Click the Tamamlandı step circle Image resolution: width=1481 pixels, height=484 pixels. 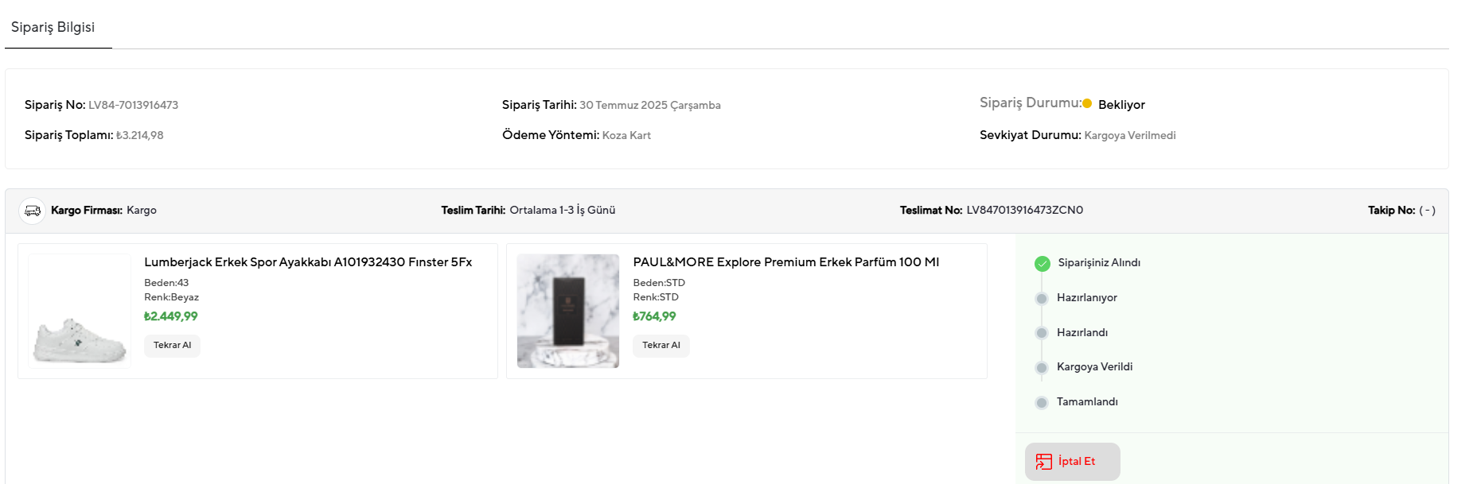pyautogui.click(x=1042, y=403)
